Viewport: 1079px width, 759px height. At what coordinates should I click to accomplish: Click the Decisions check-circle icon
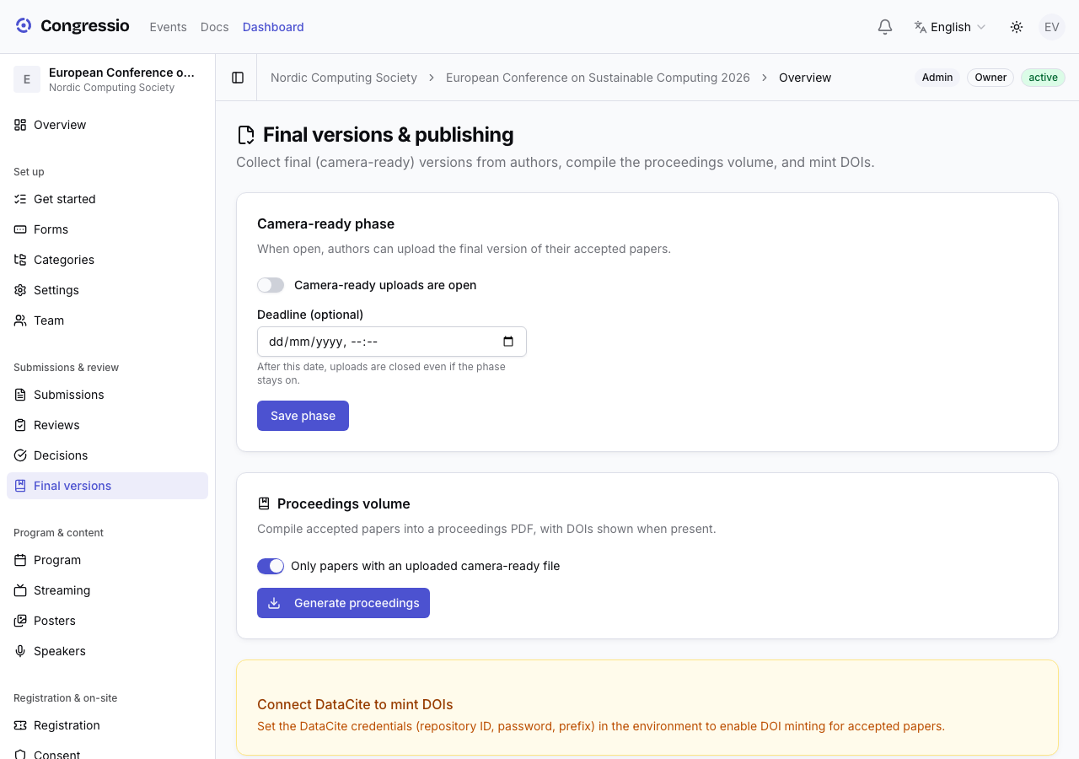click(20, 455)
